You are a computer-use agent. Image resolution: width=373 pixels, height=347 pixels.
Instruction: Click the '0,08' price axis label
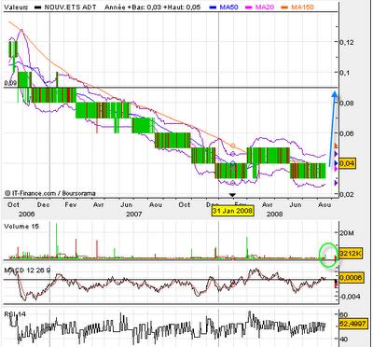coord(346,104)
